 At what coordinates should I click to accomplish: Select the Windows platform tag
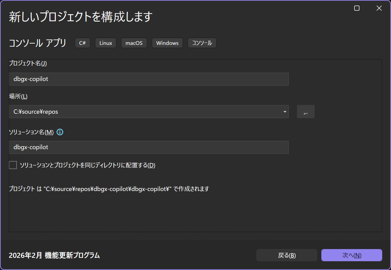[x=167, y=43]
